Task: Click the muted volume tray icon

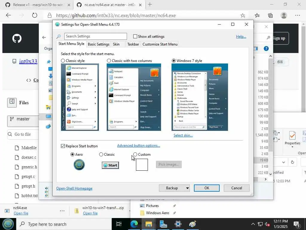Action: pos(267,224)
